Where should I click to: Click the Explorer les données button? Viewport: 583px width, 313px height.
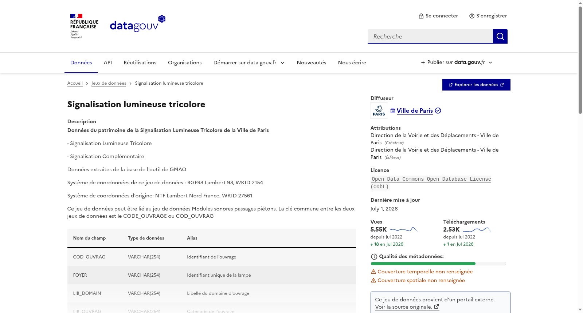[476, 85]
